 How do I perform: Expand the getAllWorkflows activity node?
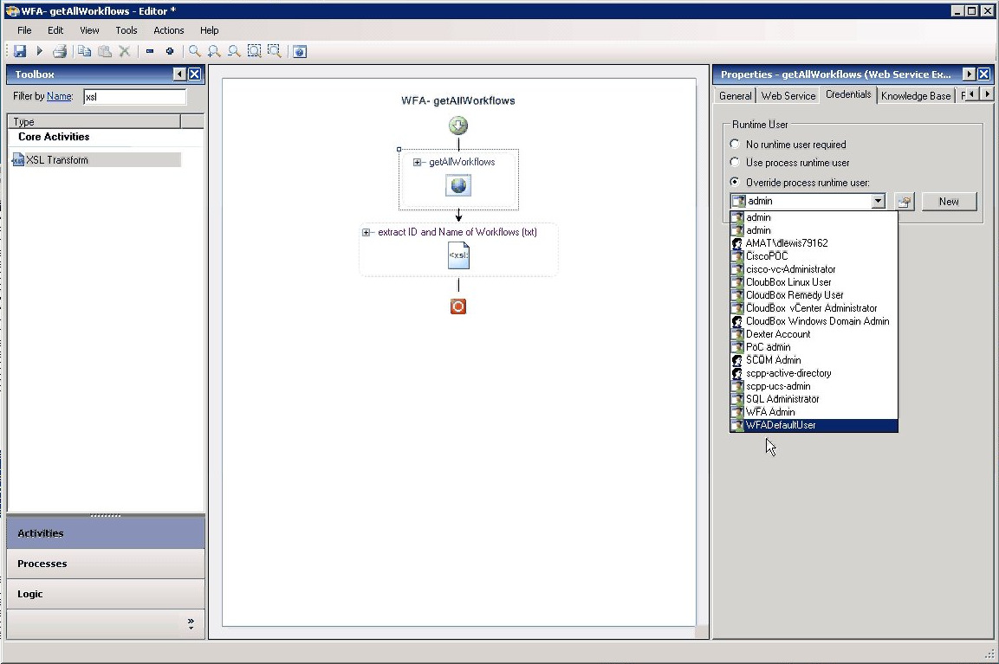point(418,163)
